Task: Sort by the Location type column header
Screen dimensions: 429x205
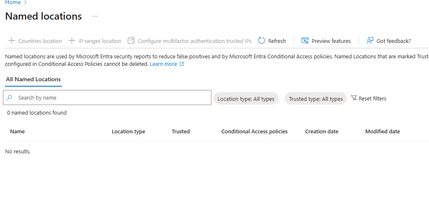Action: pyautogui.click(x=128, y=132)
